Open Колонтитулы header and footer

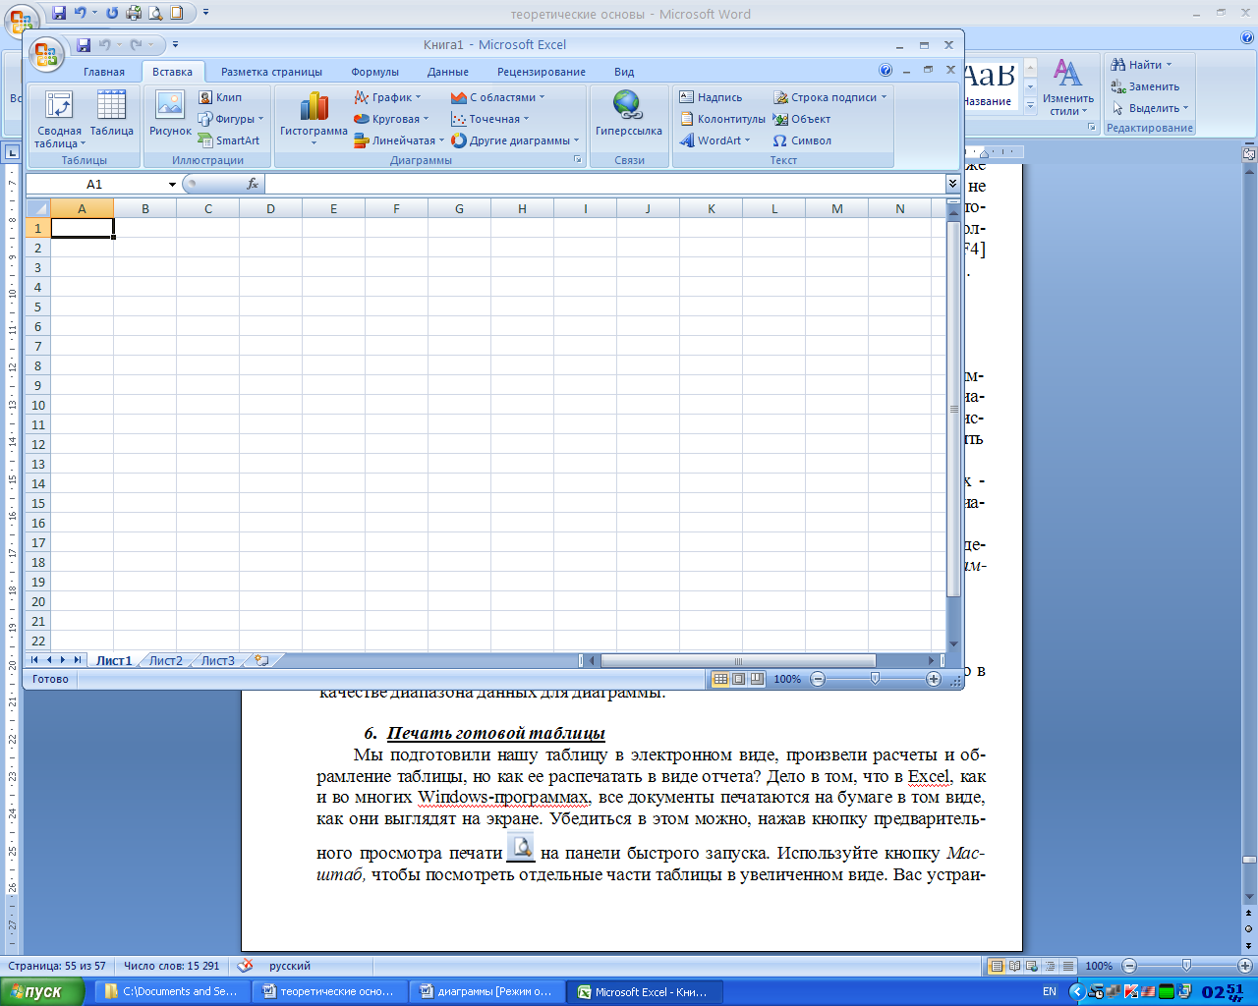coord(722,119)
